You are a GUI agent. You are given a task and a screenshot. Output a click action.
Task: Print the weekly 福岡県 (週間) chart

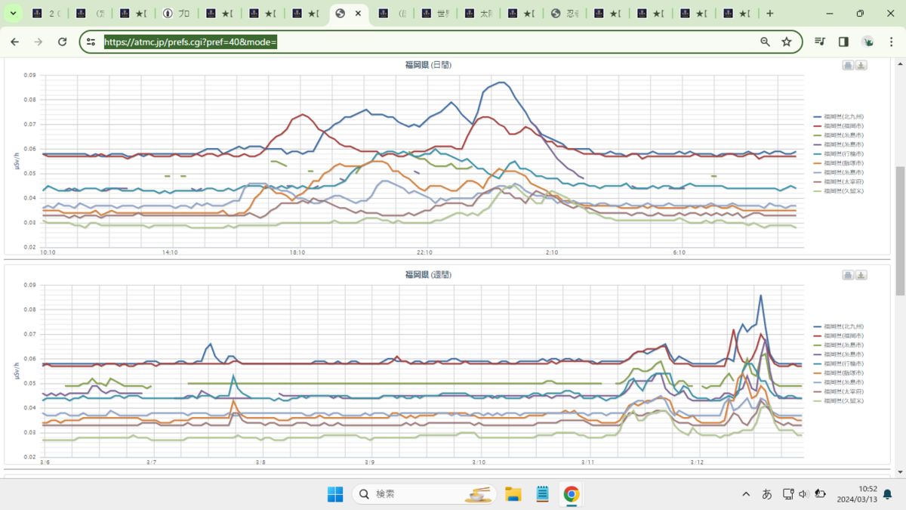click(x=848, y=276)
